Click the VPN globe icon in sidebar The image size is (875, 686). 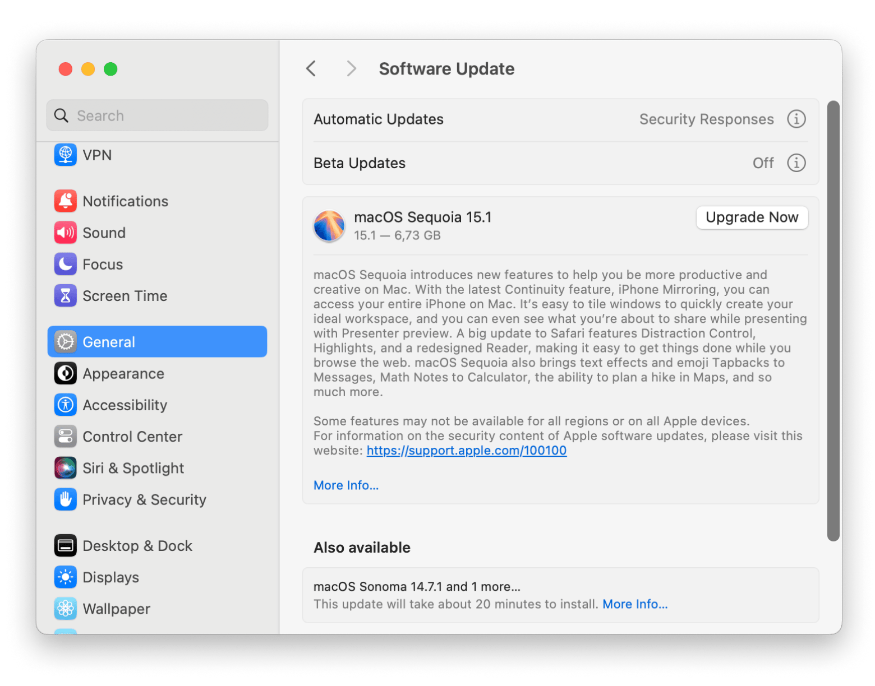(x=65, y=155)
